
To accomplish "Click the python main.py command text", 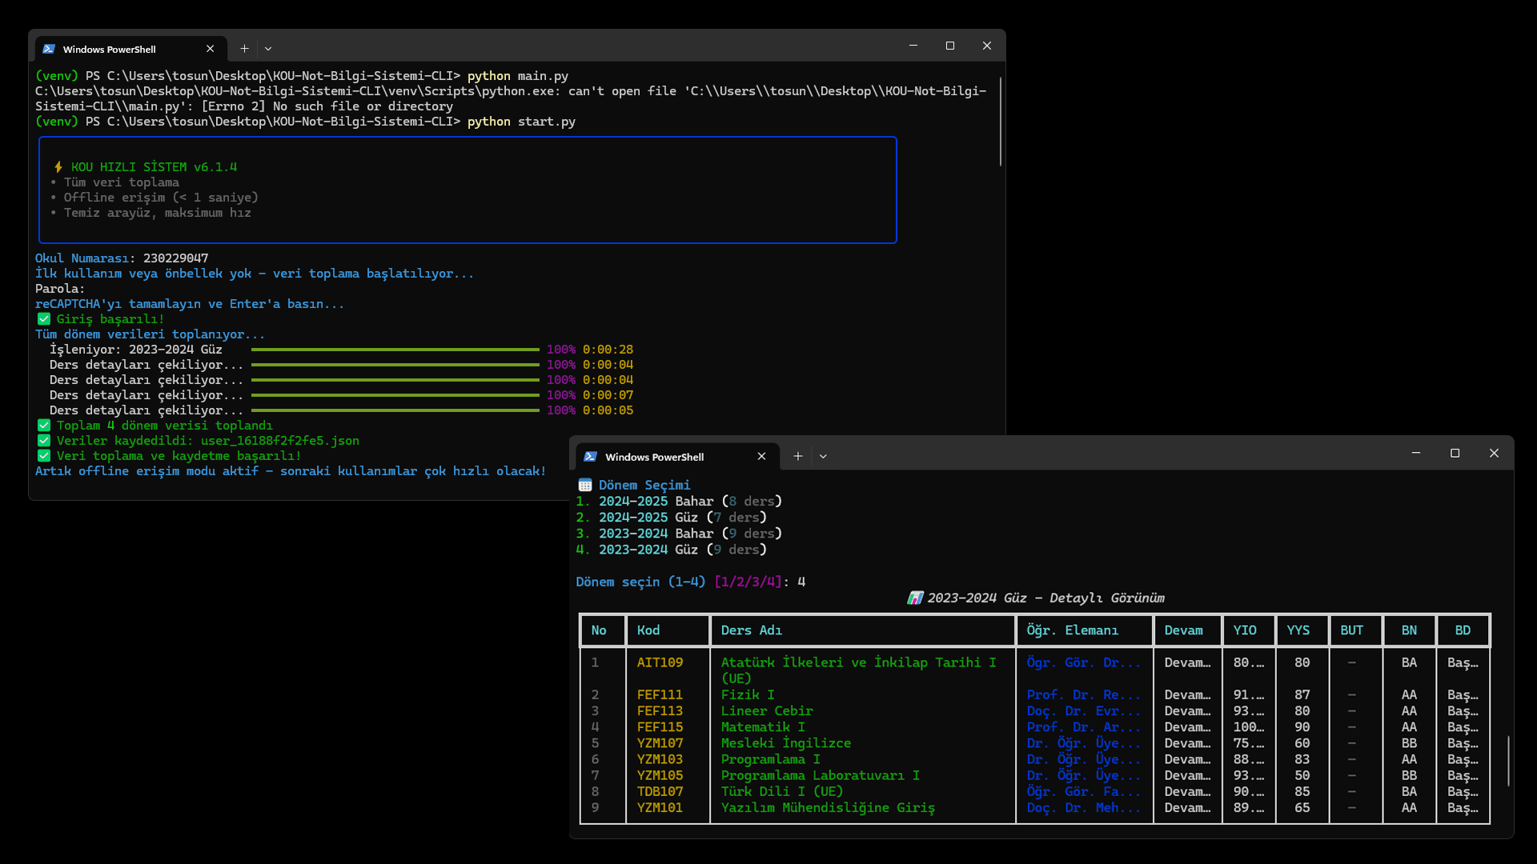I will pyautogui.click(x=518, y=76).
